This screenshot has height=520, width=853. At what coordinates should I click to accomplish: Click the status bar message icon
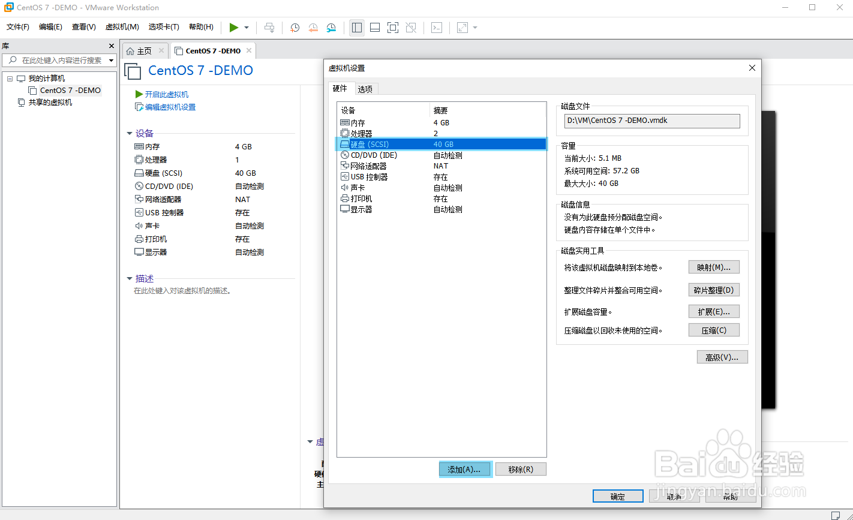[x=835, y=515]
